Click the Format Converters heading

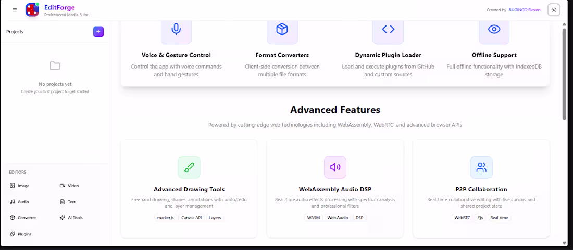(x=282, y=55)
